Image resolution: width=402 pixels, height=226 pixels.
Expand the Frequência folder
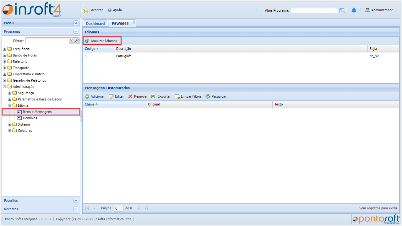(x=5, y=49)
